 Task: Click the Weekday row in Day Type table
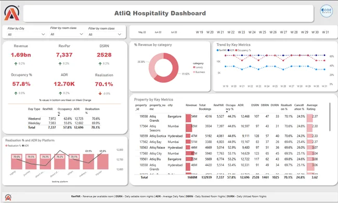64,123
